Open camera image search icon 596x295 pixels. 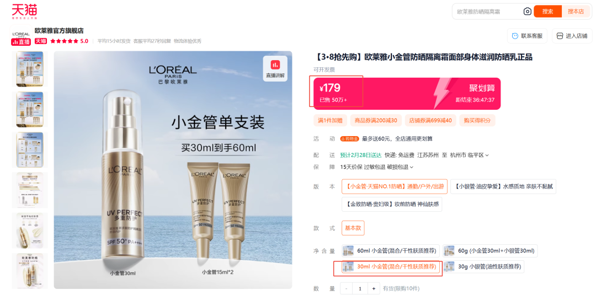[x=527, y=12]
